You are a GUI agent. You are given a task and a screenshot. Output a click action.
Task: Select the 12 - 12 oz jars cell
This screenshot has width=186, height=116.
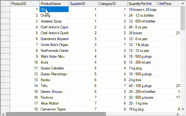point(142,51)
